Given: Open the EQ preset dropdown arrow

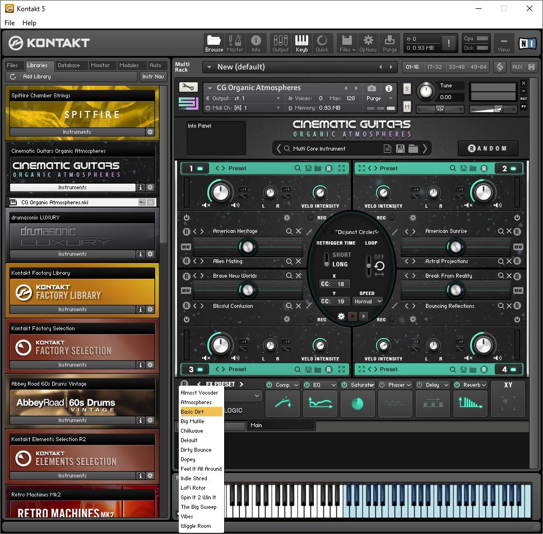Looking at the screenshot, I should coord(333,385).
